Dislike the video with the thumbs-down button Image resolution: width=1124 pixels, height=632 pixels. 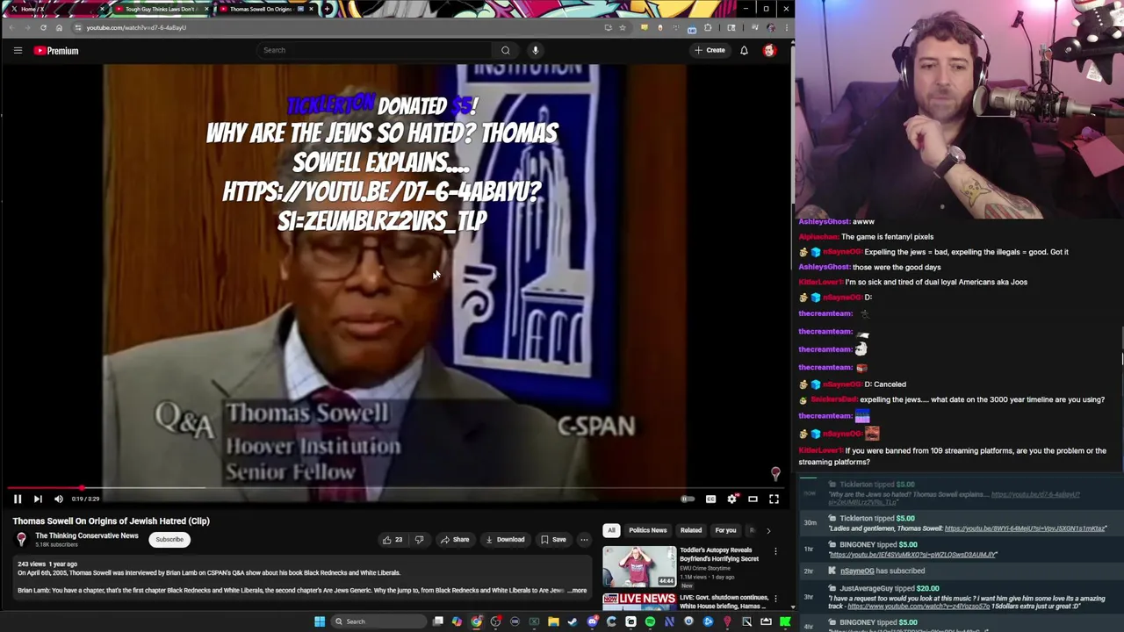coord(419,540)
